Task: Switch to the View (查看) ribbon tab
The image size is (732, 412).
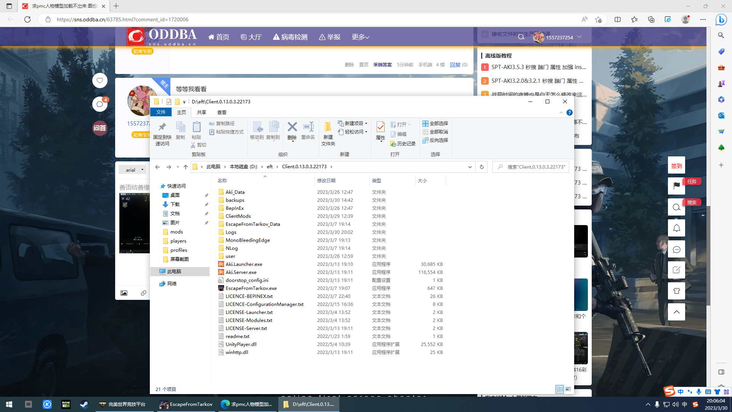Action: click(222, 113)
